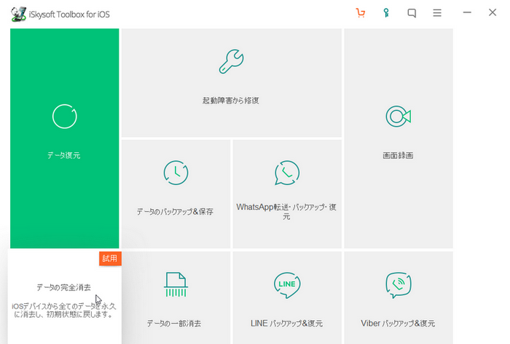
Task: Close the iSkysoft Toolbox window
Action: (x=493, y=12)
